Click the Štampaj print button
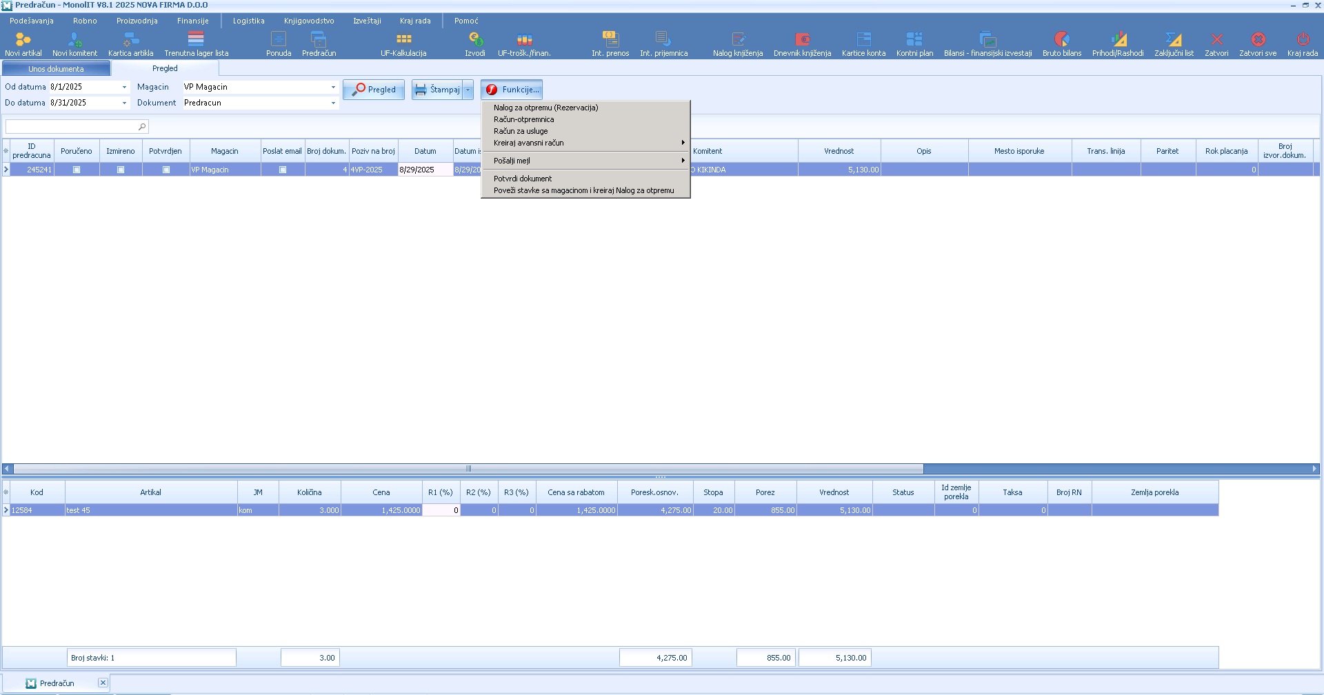Screen dimensions: 1324x695 pyautogui.click(x=437, y=90)
